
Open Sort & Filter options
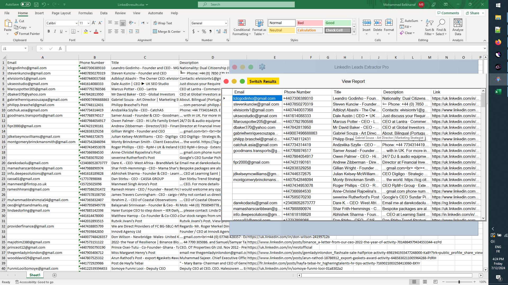click(x=429, y=27)
